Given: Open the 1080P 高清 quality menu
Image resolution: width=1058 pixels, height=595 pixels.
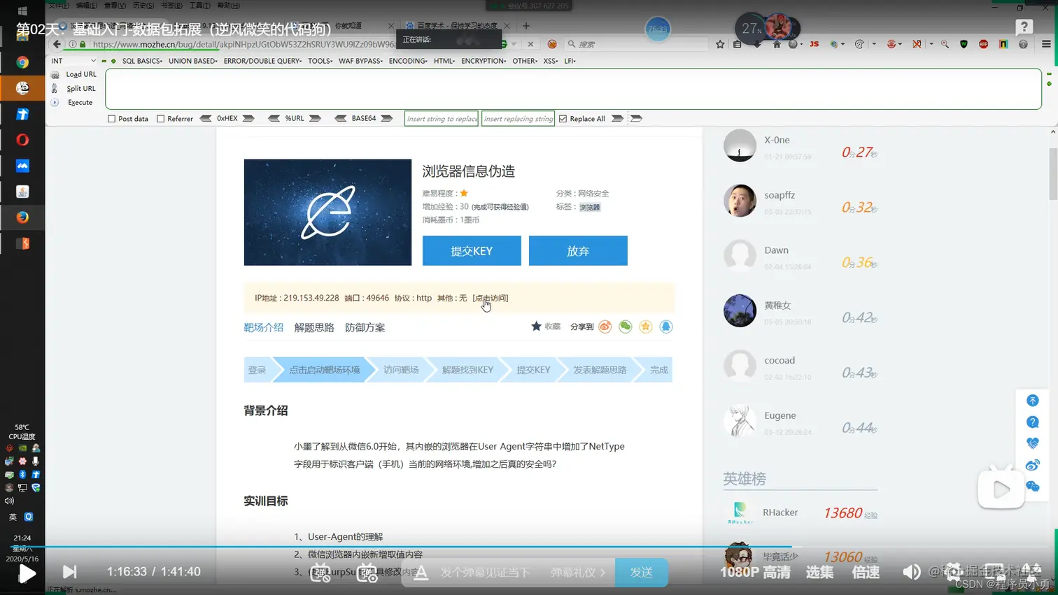Looking at the screenshot, I should coord(756,572).
